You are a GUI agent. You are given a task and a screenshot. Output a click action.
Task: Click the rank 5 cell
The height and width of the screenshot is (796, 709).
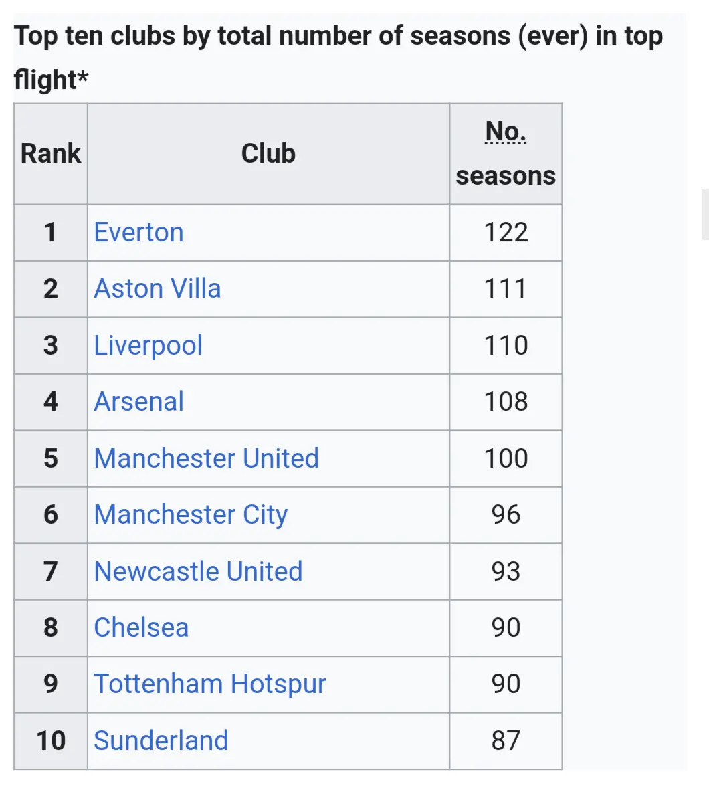tap(51, 459)
